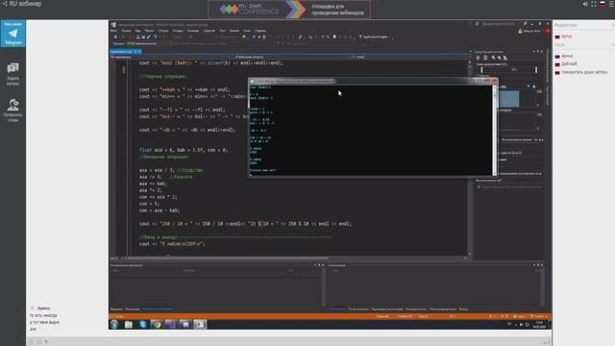
Task: Click the code editor horizontal scrollbar
Action: pos(295,259)
